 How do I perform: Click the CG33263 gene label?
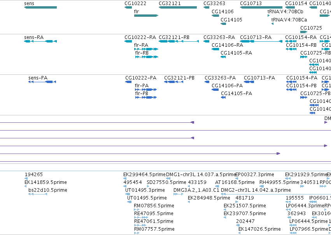coord(214,4)
